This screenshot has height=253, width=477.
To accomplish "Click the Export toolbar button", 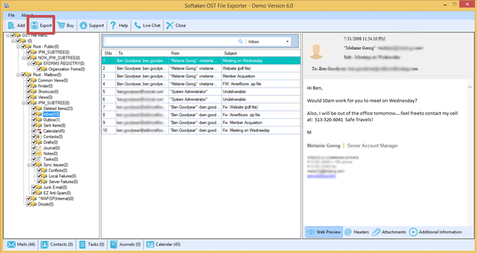I will tap(41, 26).
